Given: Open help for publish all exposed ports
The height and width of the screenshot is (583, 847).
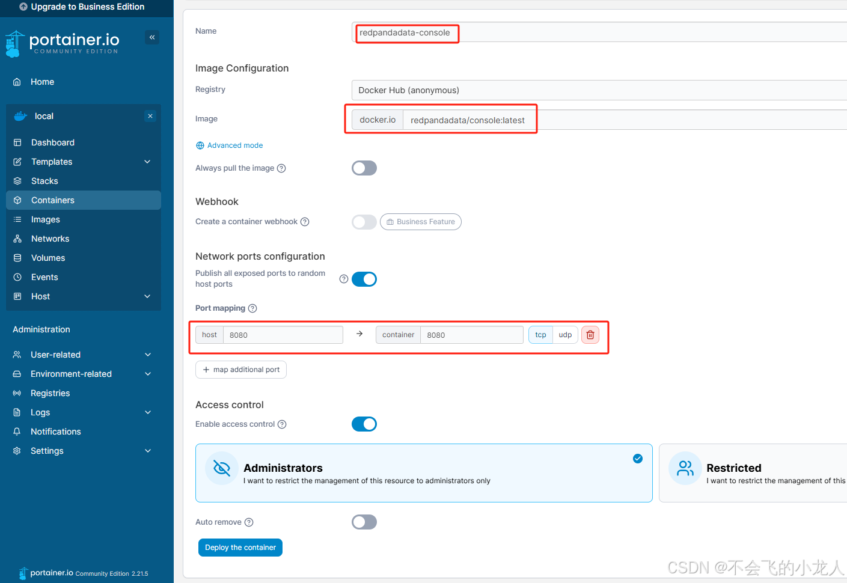Looking at the screenshot, I should [344, 279].
